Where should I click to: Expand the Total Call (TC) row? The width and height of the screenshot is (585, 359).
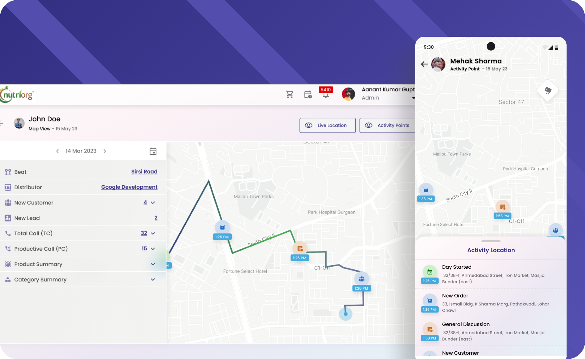pos(153,233)
